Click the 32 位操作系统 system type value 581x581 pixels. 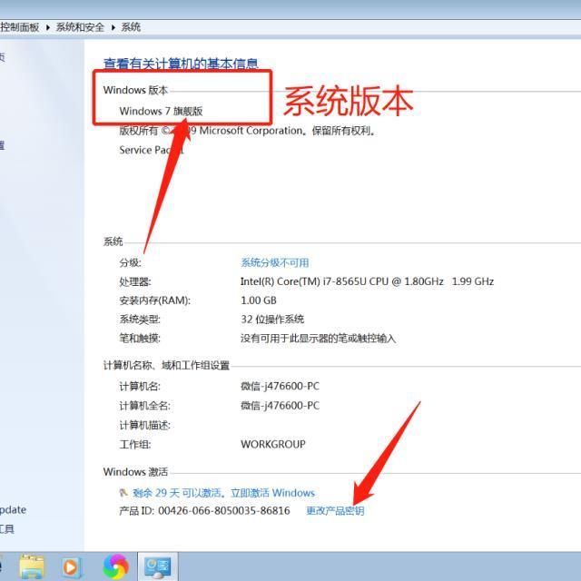272,320
